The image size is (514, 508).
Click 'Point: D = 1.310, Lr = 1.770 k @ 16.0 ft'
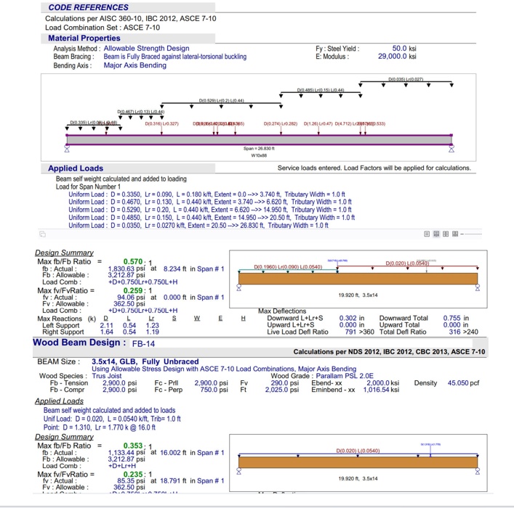tap(100, 427)
